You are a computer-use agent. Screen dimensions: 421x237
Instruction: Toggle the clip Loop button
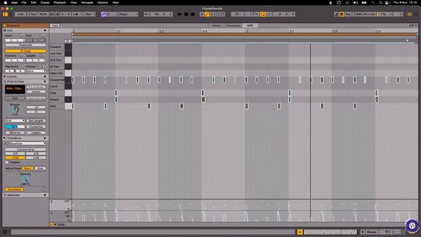coord(26,51)
